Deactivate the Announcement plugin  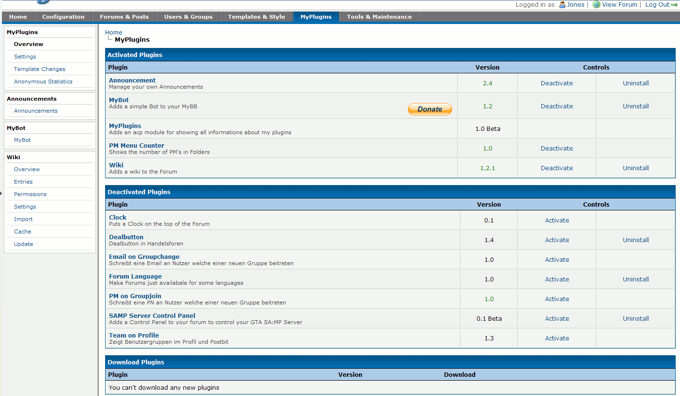[557, 83]
